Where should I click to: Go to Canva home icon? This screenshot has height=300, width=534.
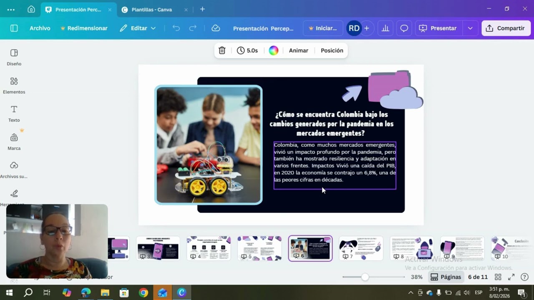(31, 9)
